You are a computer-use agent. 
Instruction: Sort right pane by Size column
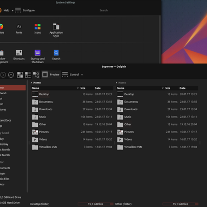tap(168, 88)
